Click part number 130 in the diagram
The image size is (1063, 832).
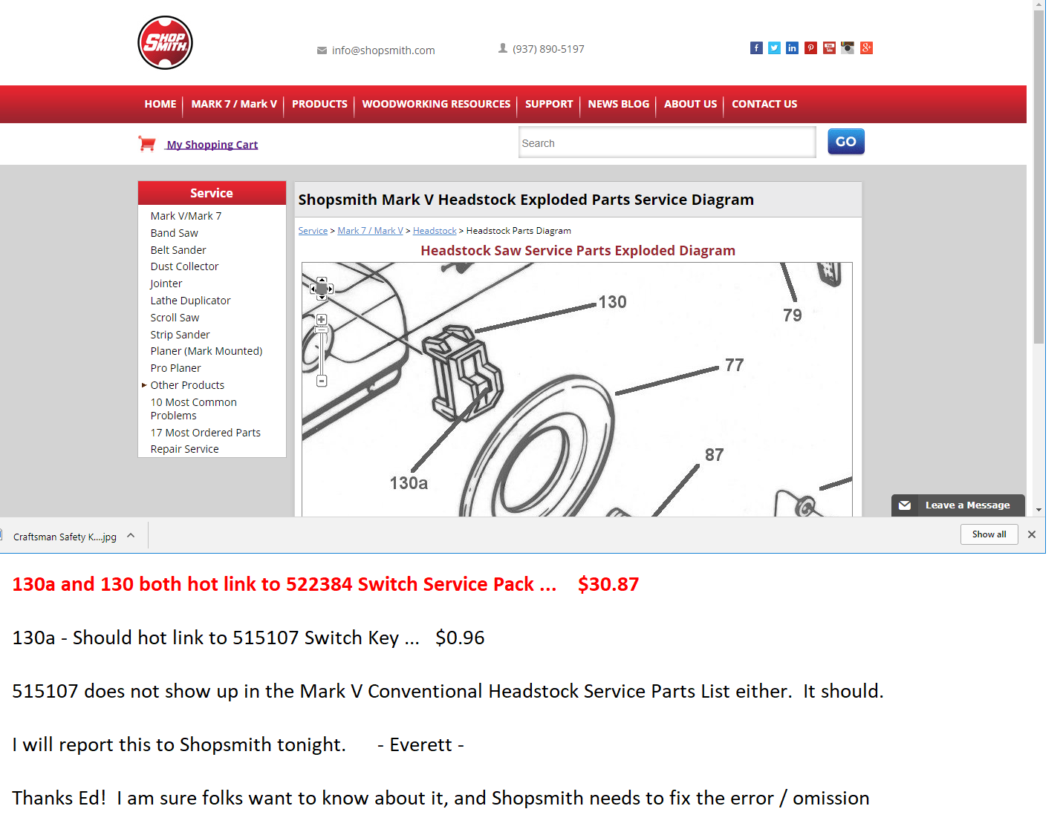[612, 302]
